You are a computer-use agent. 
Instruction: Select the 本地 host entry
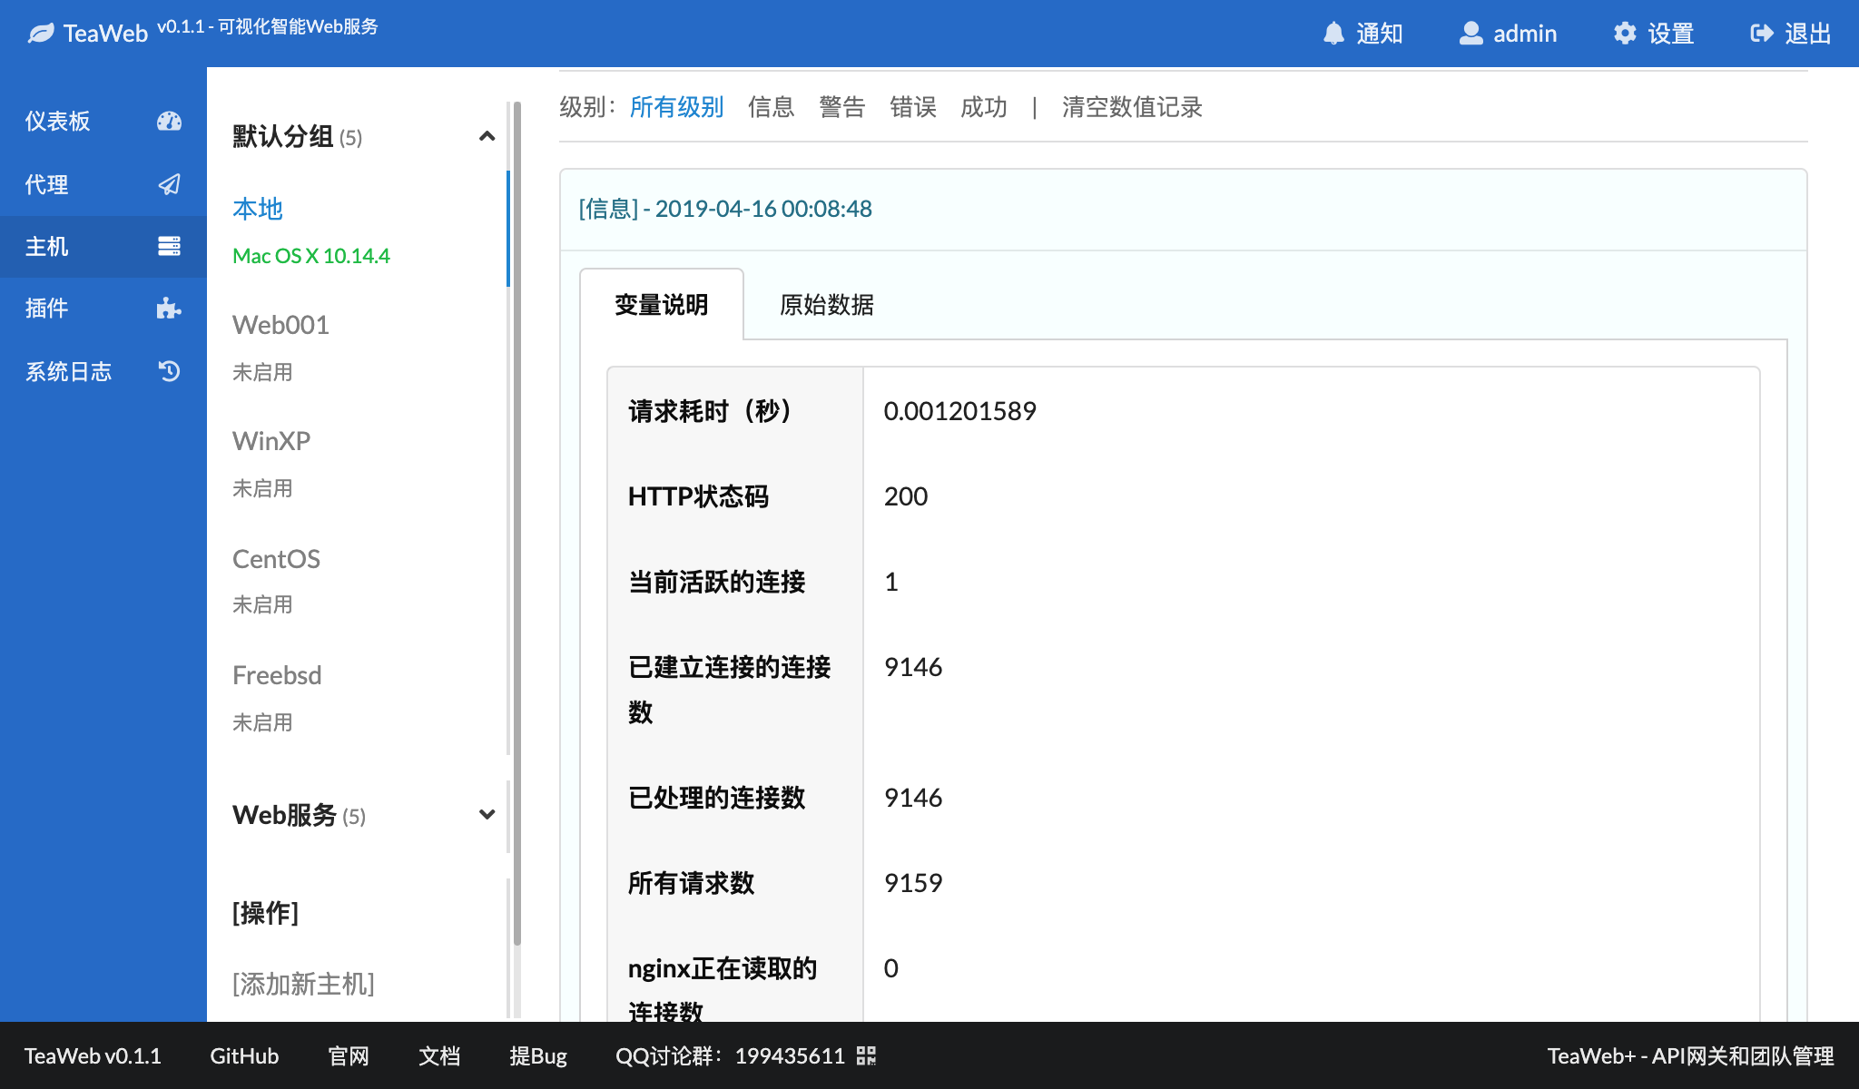258,209
